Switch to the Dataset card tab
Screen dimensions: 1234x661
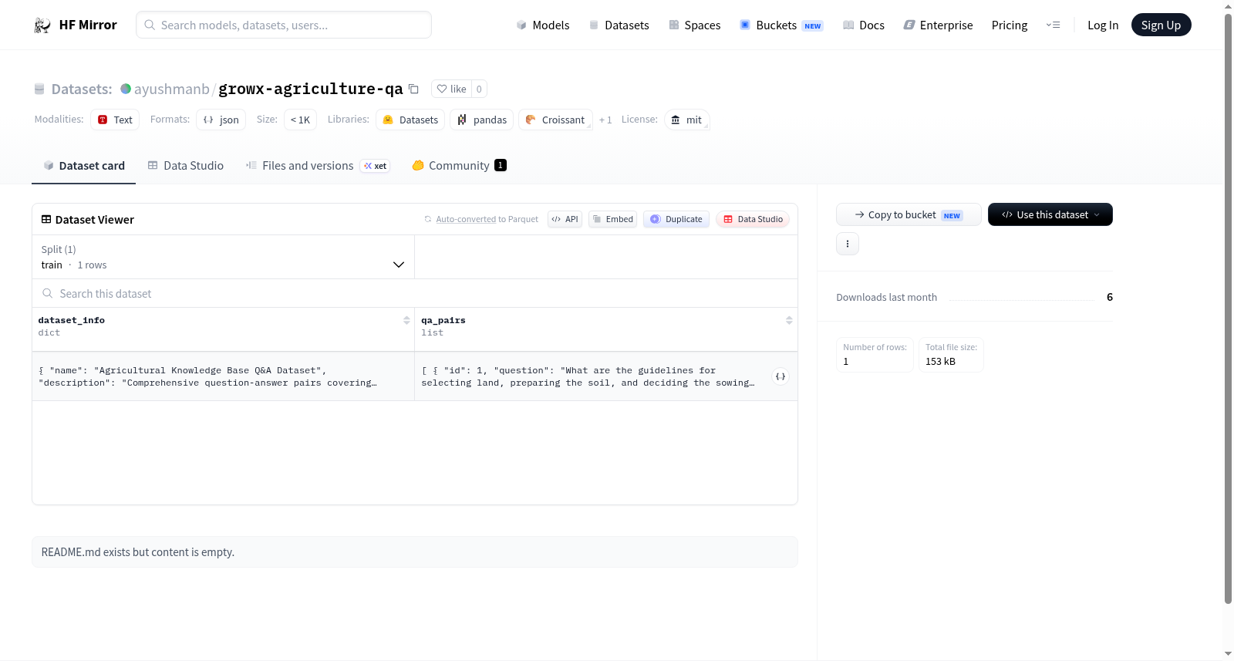[x=84, y=166]
